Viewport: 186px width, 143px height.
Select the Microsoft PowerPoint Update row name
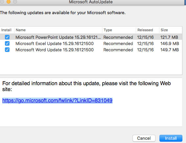58,37
